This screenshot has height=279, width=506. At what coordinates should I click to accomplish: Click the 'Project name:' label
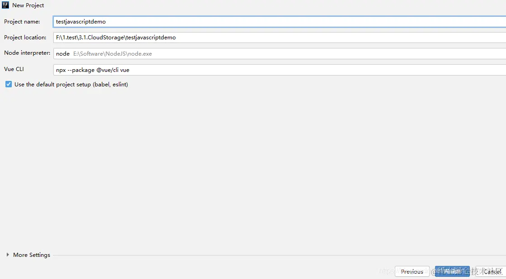22,22
